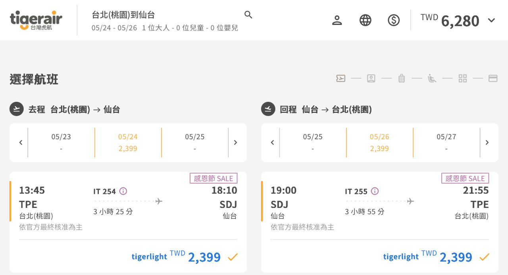Image resolution: width=508 pixels, height=275 pixels.
Task: Click the passenger info step icon
Action: click(371, 78)
